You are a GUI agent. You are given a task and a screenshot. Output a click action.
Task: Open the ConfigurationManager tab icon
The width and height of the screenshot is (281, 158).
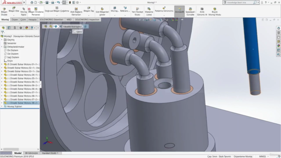15,28
